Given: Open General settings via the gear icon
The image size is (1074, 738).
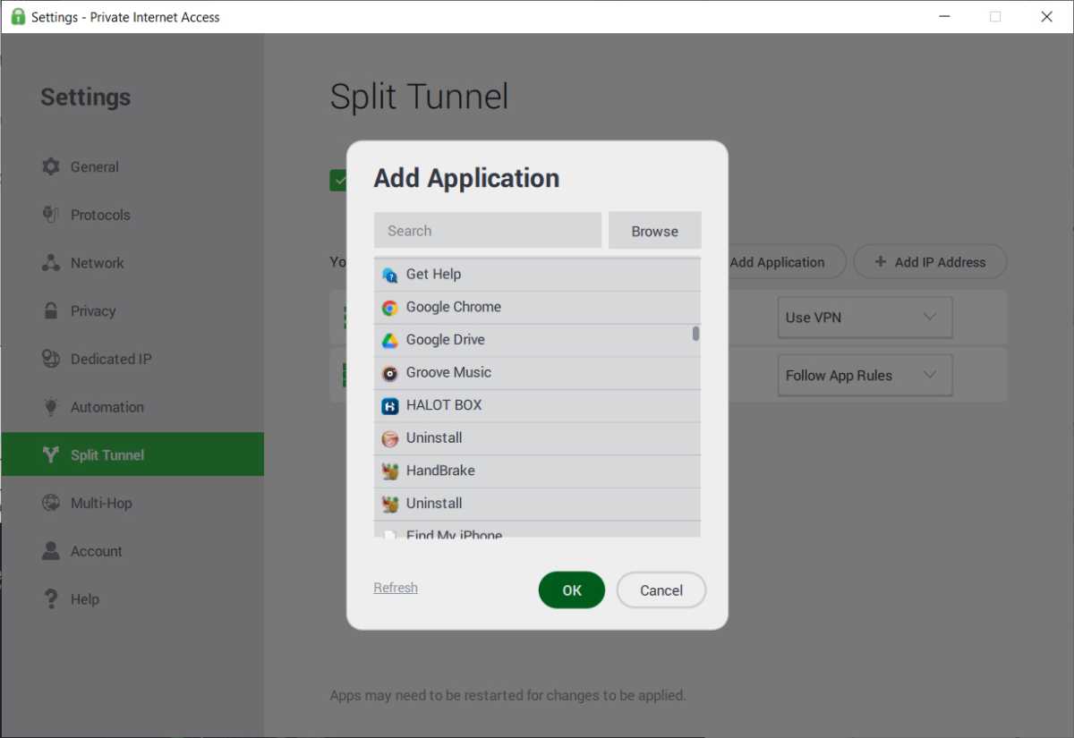Looking at the screenshot, I should (x=51, y=166).
